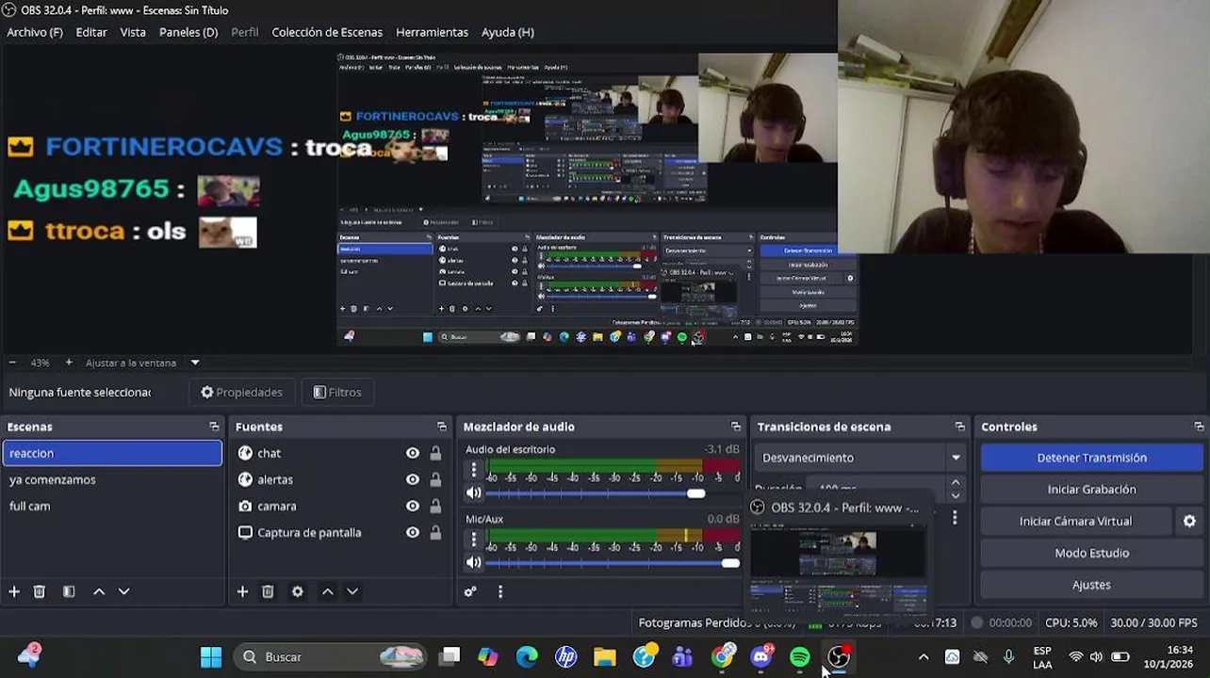Open advanced audio properties gears icon
1210x678 pixels.
point(470,591)
